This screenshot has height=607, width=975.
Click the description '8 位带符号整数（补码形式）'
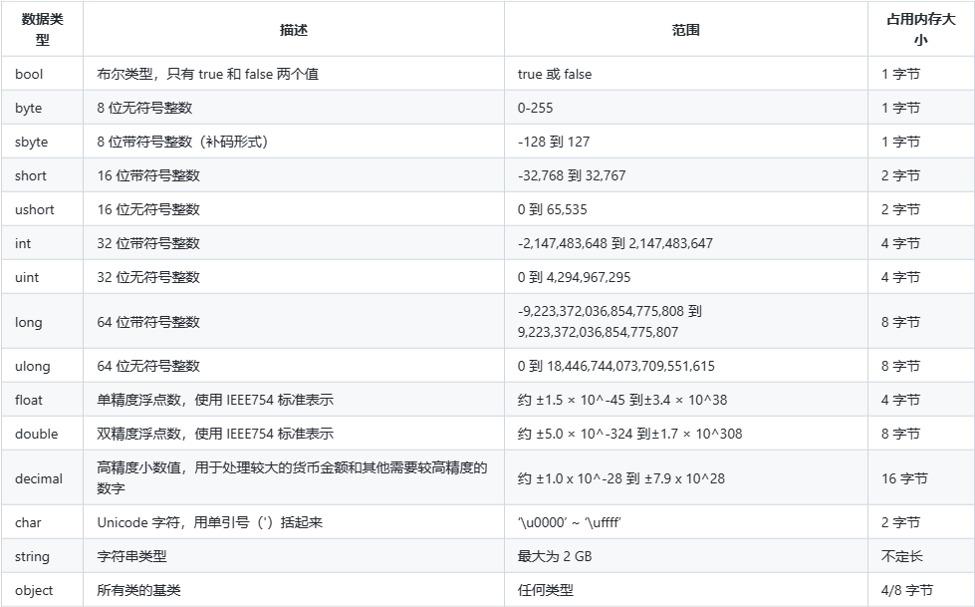pos(183,142)
